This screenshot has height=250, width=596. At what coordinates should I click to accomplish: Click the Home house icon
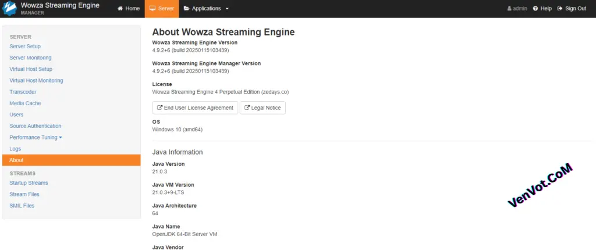120,8
